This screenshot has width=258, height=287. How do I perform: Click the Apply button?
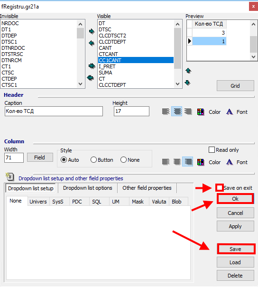(235, 226)
